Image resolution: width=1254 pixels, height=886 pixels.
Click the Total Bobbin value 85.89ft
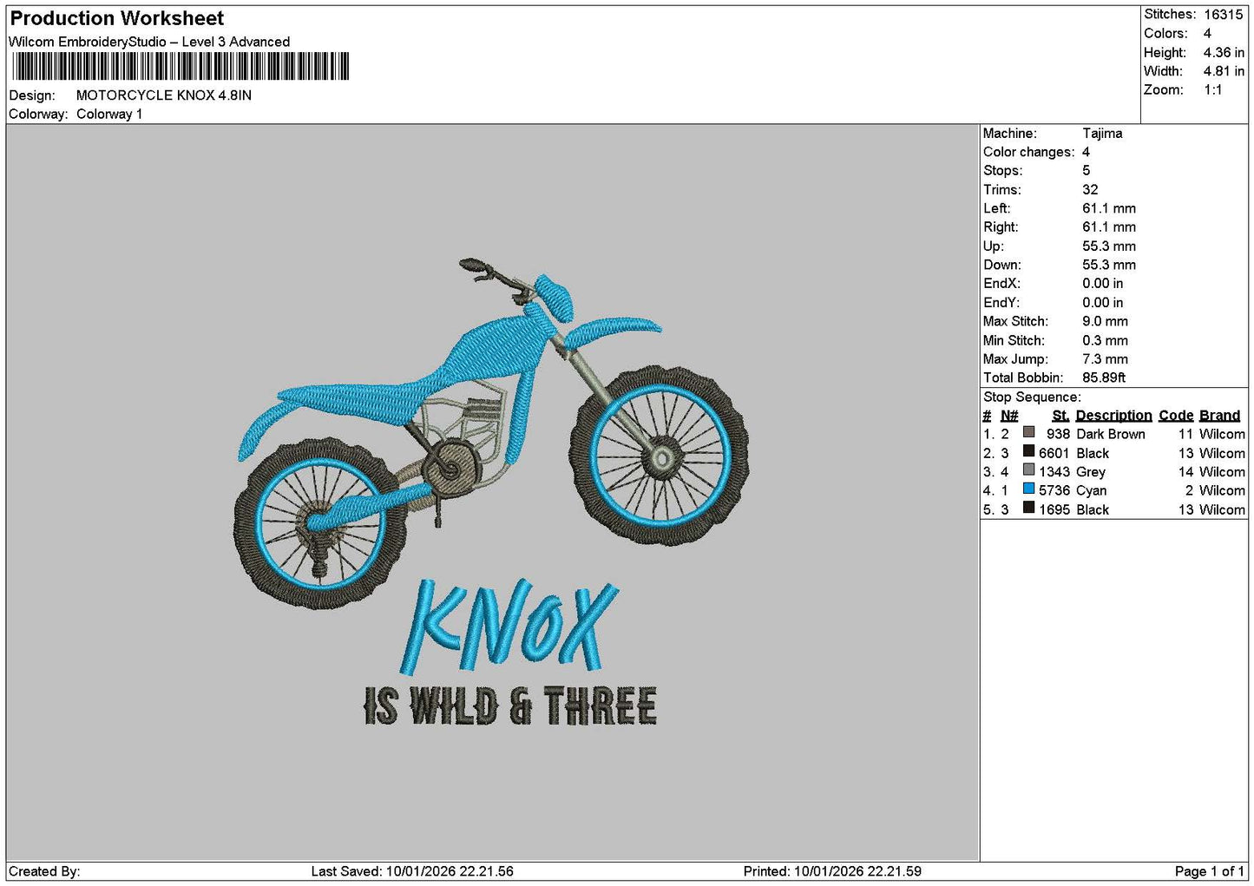pos(1104,378)
